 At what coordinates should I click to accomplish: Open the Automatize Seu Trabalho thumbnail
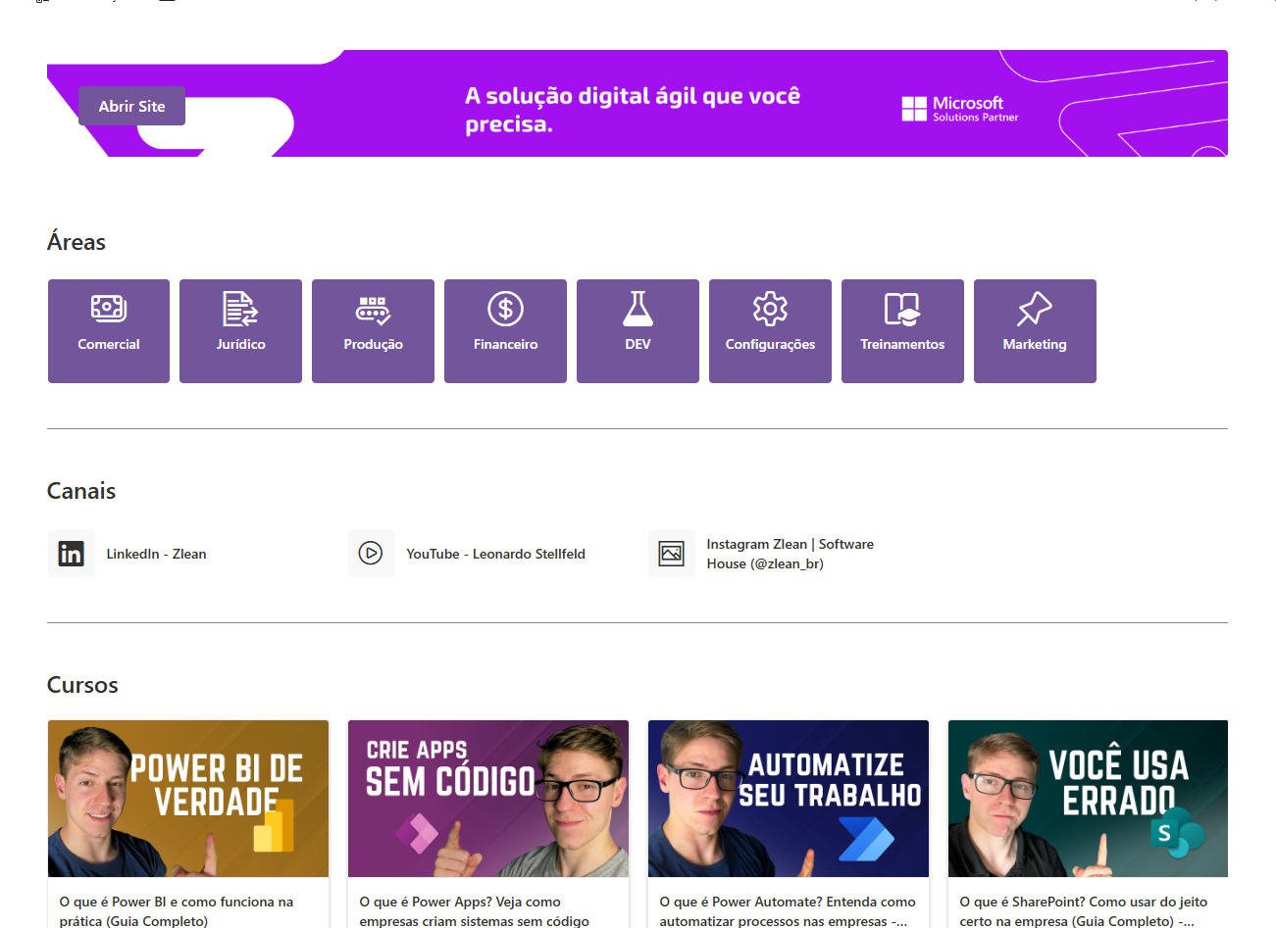(x=789, y=799)
